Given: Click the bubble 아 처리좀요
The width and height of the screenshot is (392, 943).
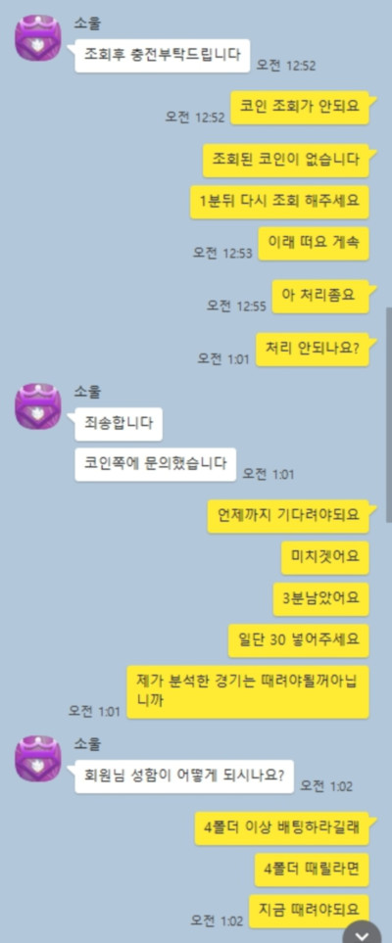Looking at the screenshot, I should [x=319, y=296].
